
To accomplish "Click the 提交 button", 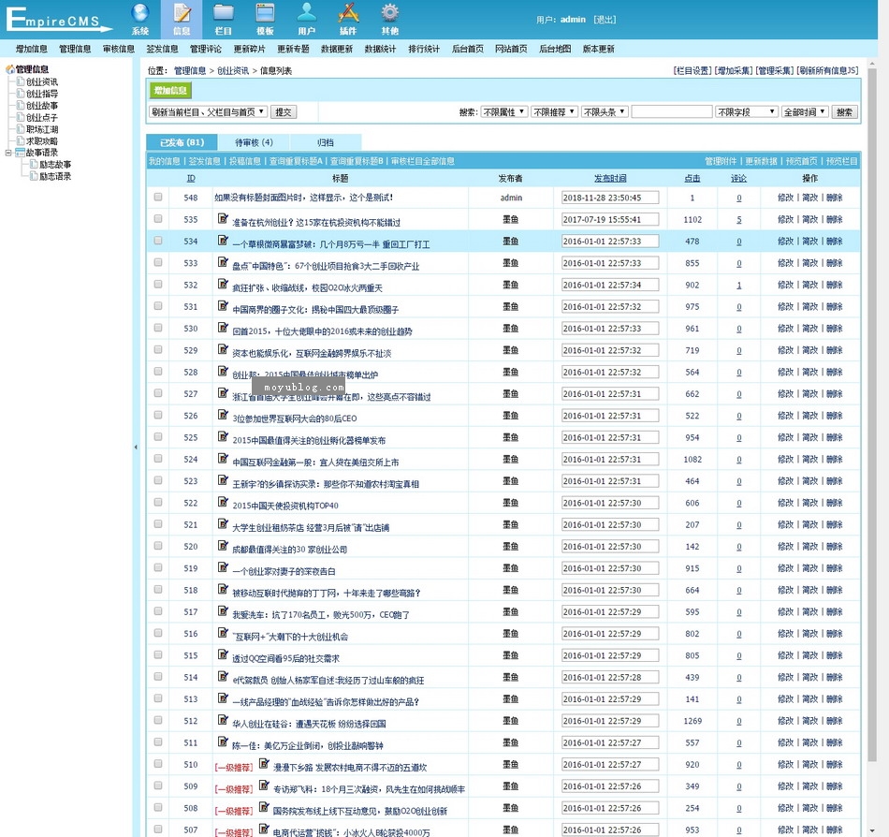I will 284,111.
